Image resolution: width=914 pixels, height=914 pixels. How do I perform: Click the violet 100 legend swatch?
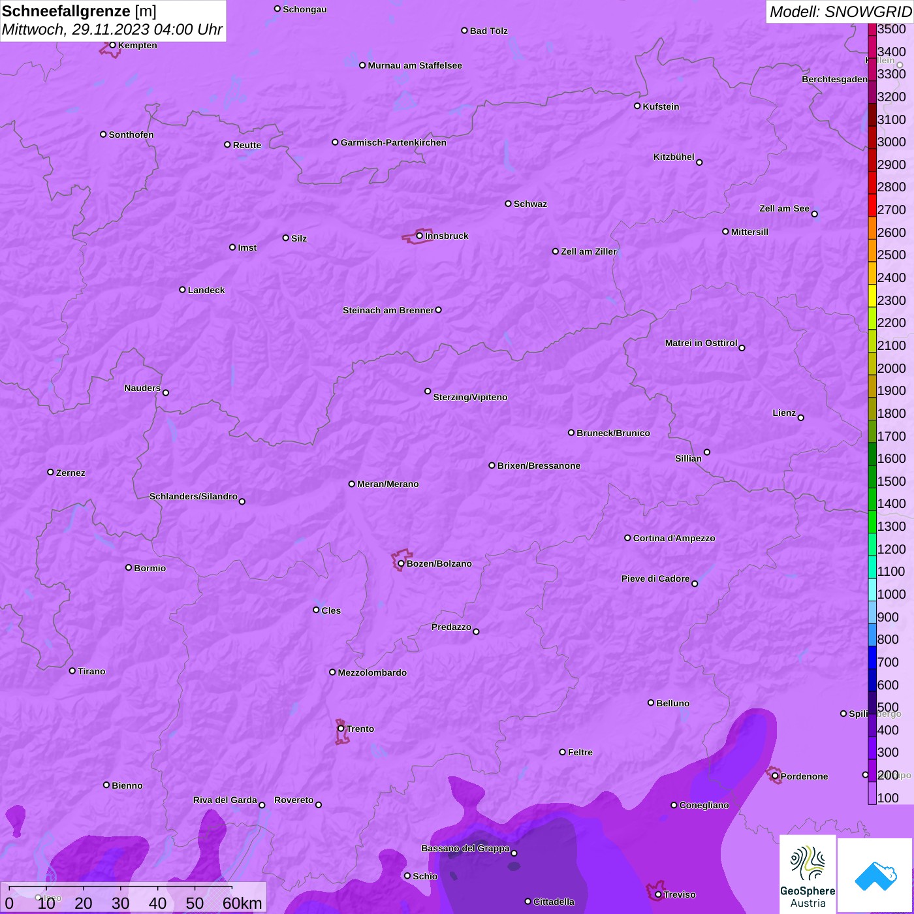[872, 793]
